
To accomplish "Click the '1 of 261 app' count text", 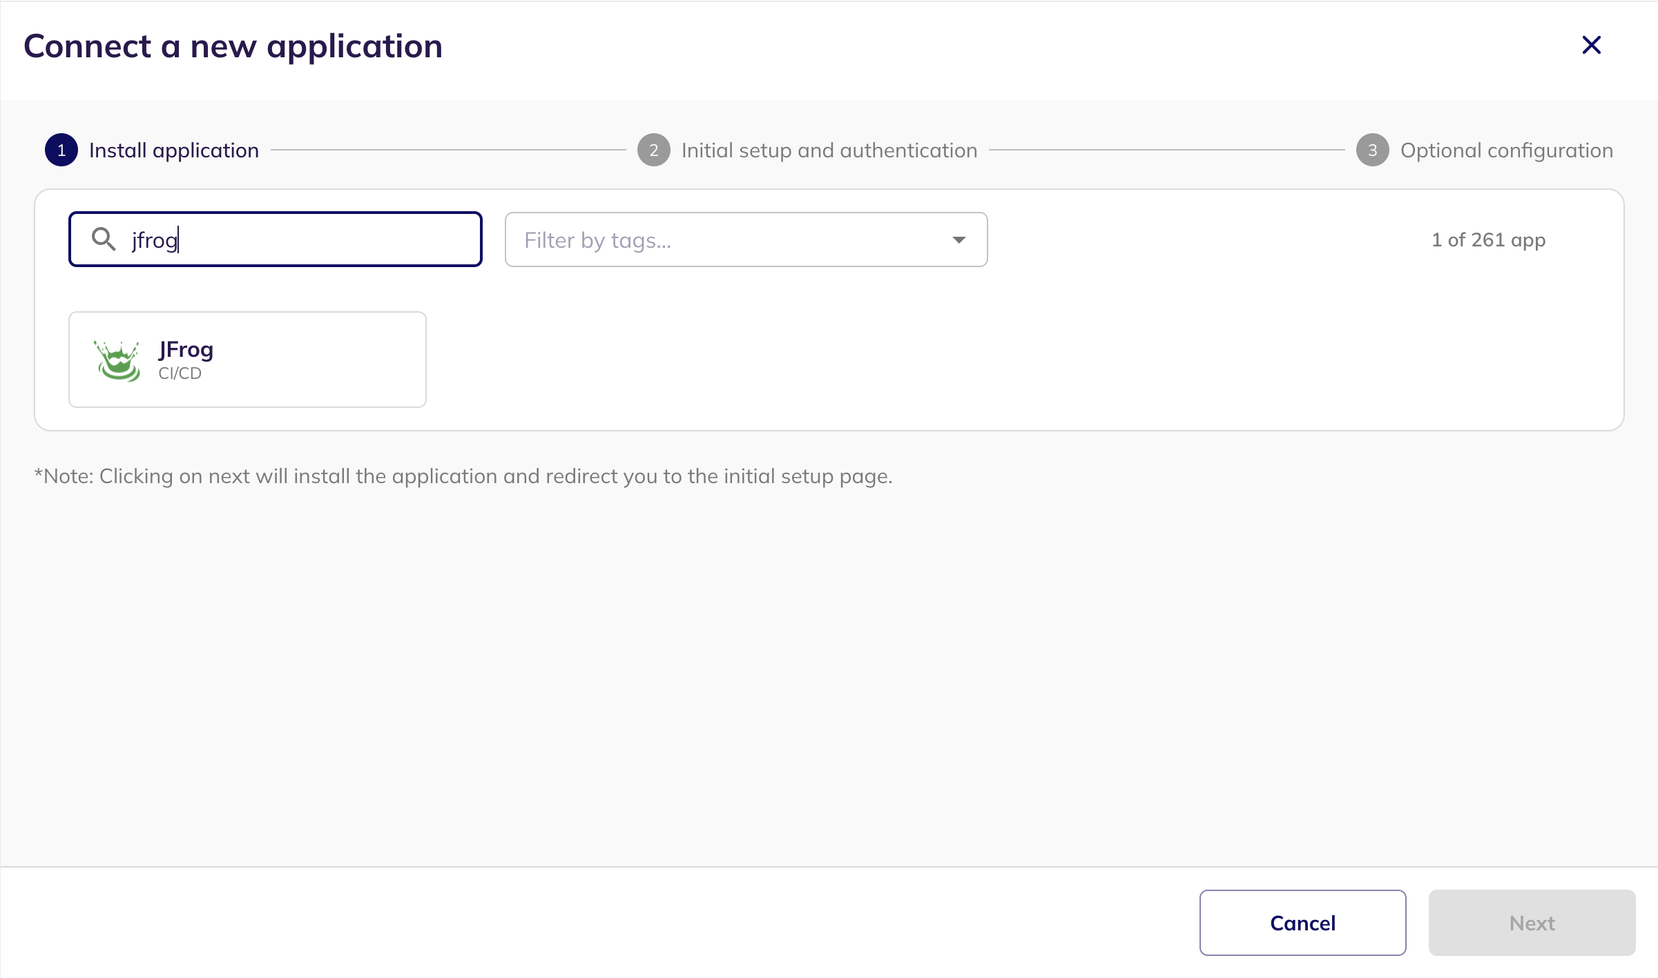I will click(x=1489, y=240).
